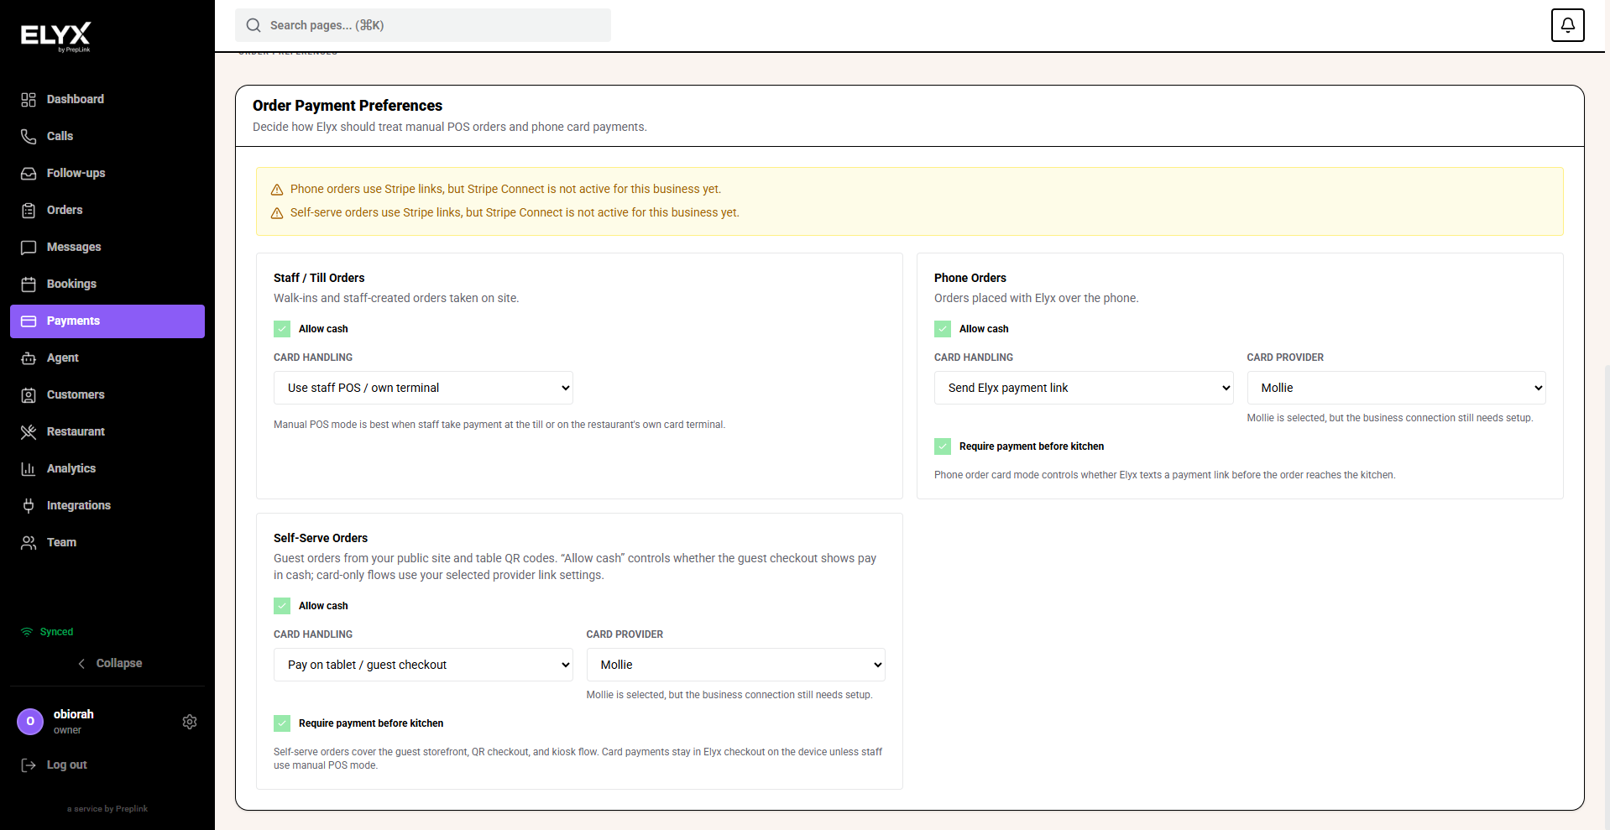Toggle Allow cash for Self-Serve Orders
The width and height of the screenshot is (1610, 830).
click(x=282, y=606)
